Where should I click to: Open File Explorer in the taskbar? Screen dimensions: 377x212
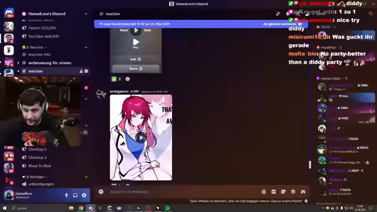click(x=71, y=208)
